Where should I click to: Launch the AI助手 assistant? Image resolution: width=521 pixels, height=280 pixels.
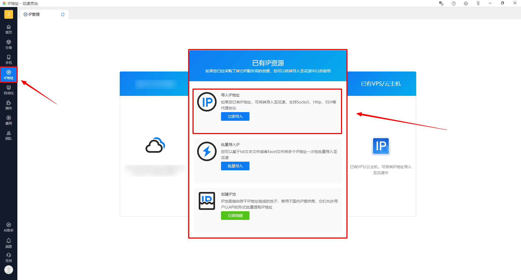(x=9, y=227)
